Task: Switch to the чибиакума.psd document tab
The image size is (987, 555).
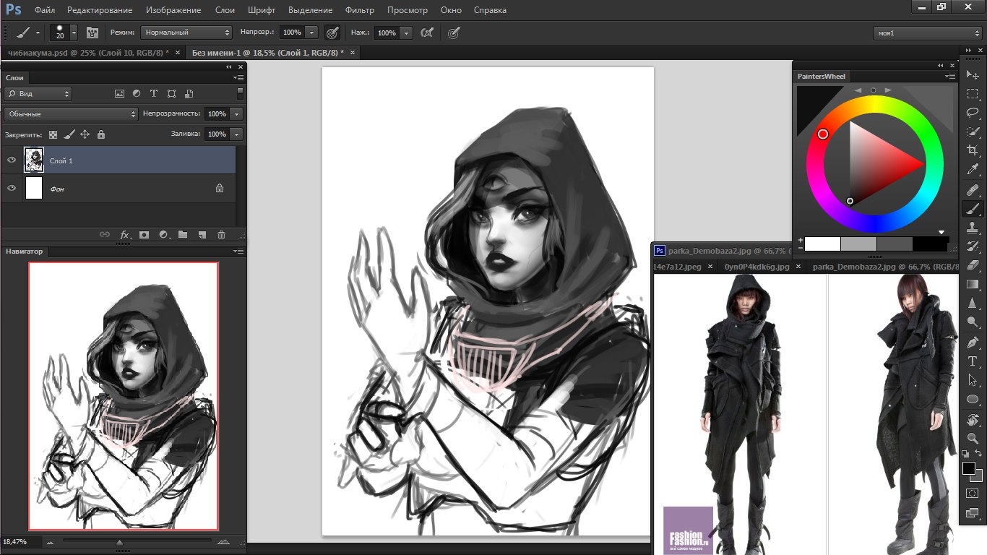Action: click(85, 53)
